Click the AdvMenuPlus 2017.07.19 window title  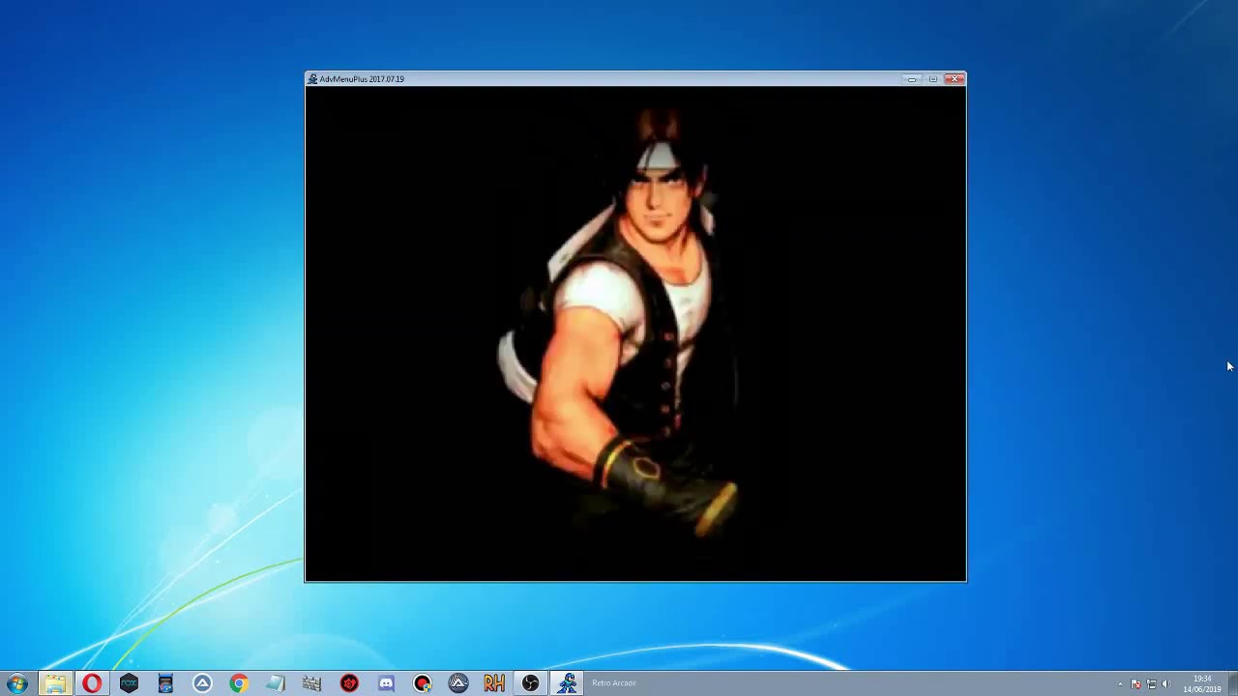(362, 79)
